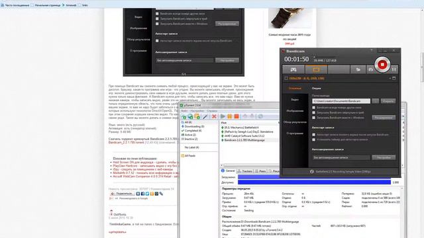This screenshot has height=238, width=424.
Task: Click Расширенные button in Bandicam options
Action: click(x=384, y=118)
